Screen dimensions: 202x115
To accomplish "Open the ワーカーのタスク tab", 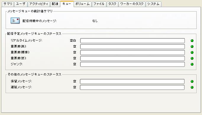I will 132,4.
